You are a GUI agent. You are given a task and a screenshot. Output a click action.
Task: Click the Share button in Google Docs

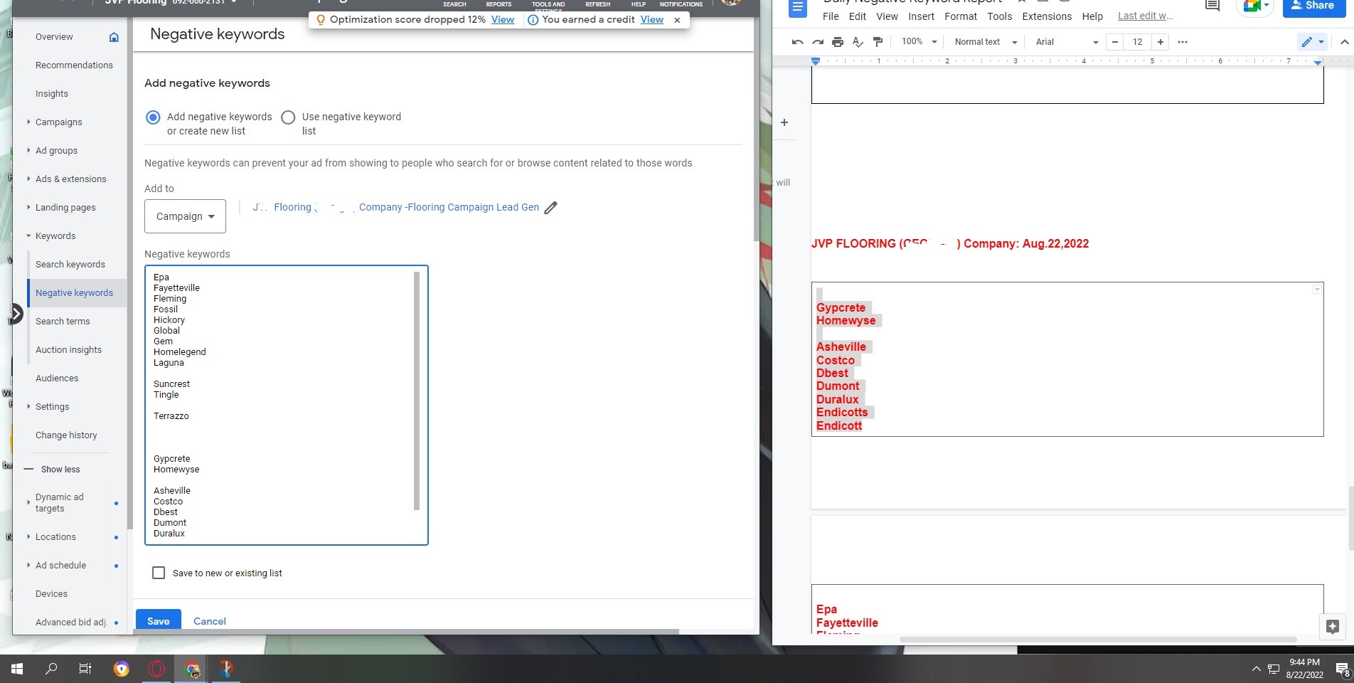(x=1314, y=6)
